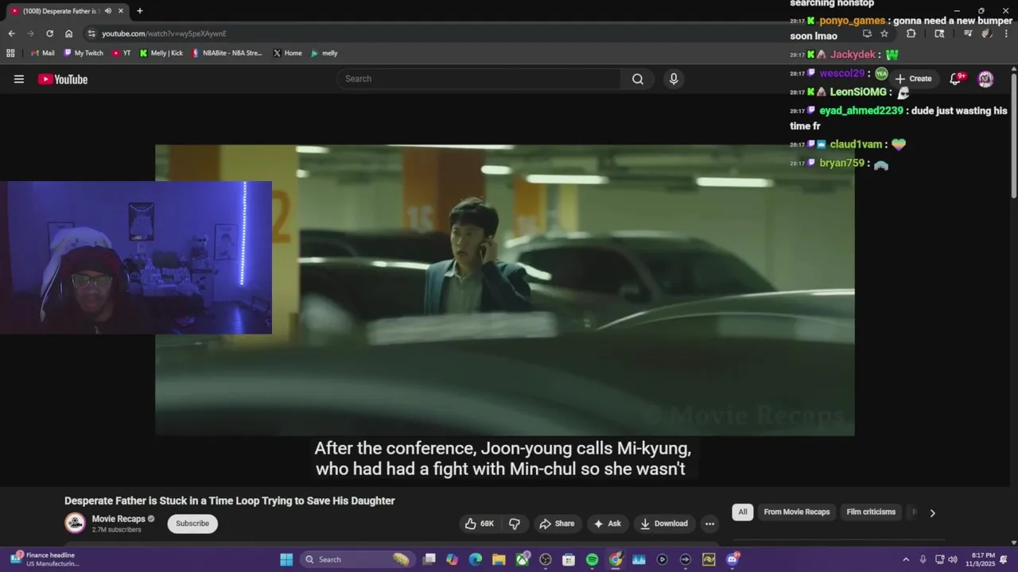
Task: Click into the YouTube search field
Action: [x=479, y=79]
